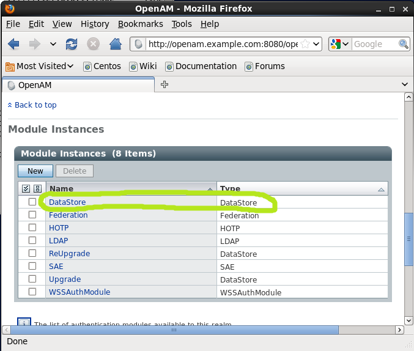Select all rows with the checkmark icon
Screen dimensions: 414x351
(x=26, y=188)
